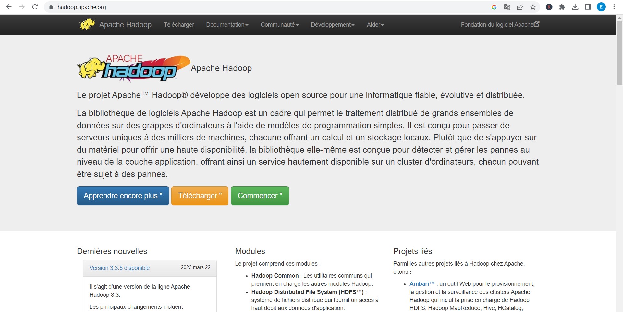Expand the Documentation dropdown menu
This screenshot has width=623, height=312.
tap(227, 25)
